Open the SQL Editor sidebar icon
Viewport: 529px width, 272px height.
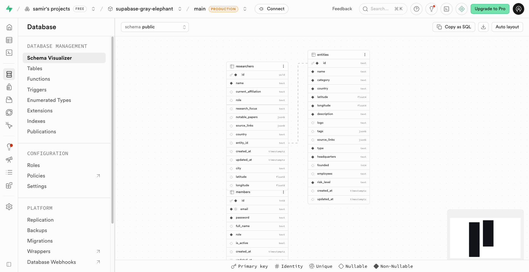tap(9, 53)
